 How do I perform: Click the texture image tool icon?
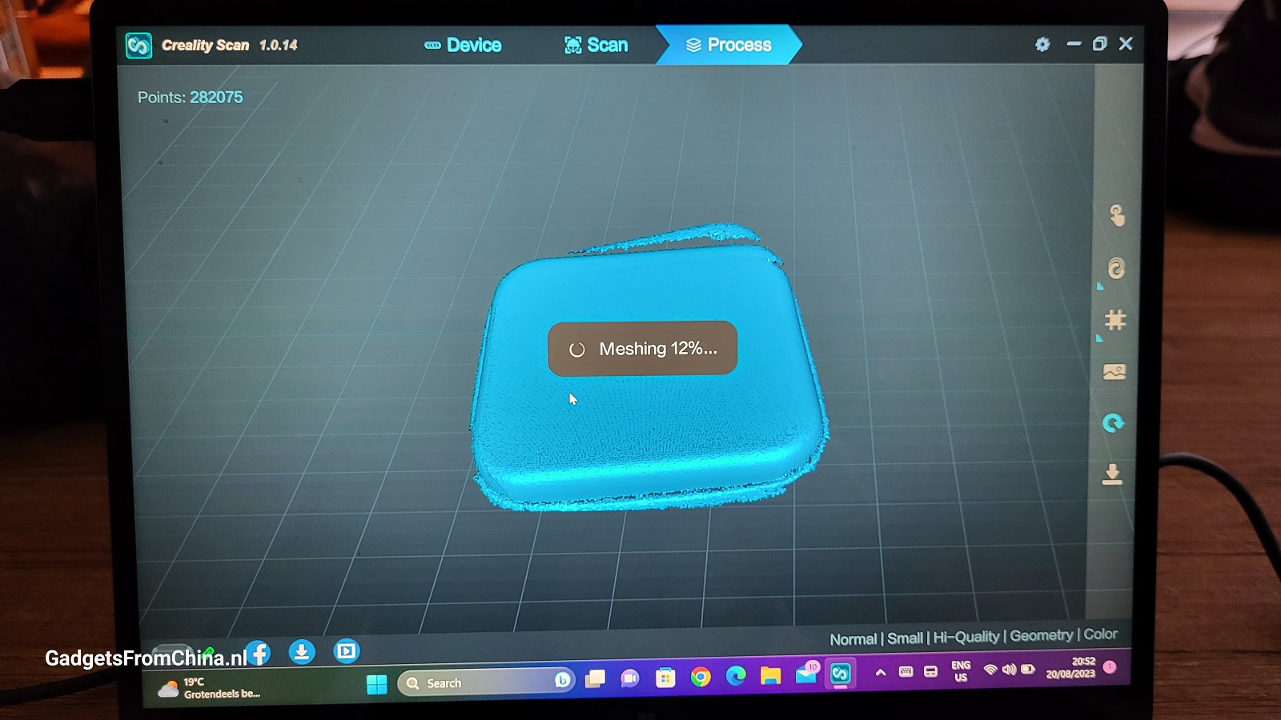coord(1114,372)
